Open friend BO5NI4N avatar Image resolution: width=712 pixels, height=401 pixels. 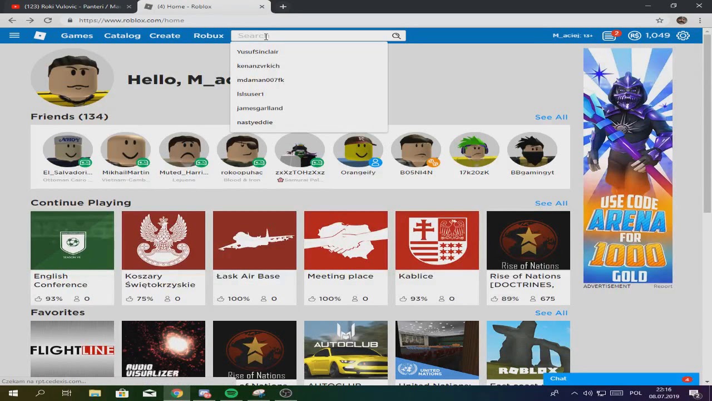coord(416,150)
